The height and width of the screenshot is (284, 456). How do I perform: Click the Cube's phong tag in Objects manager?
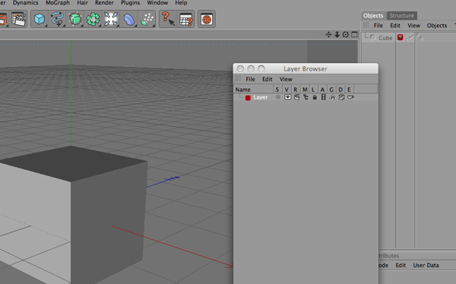[420, 37]
